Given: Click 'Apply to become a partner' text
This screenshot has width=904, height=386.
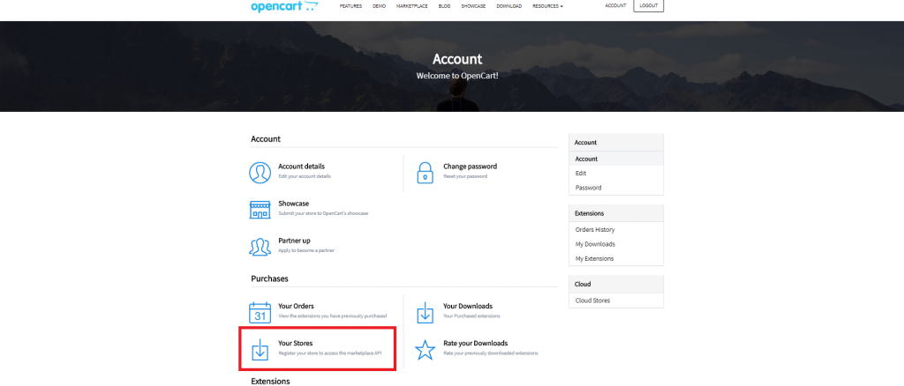Looking at the screenshot, I should coord(306,250).
